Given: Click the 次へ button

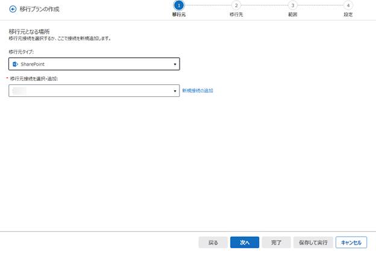Looking at the screenshot, I should (x=245, y=242).
